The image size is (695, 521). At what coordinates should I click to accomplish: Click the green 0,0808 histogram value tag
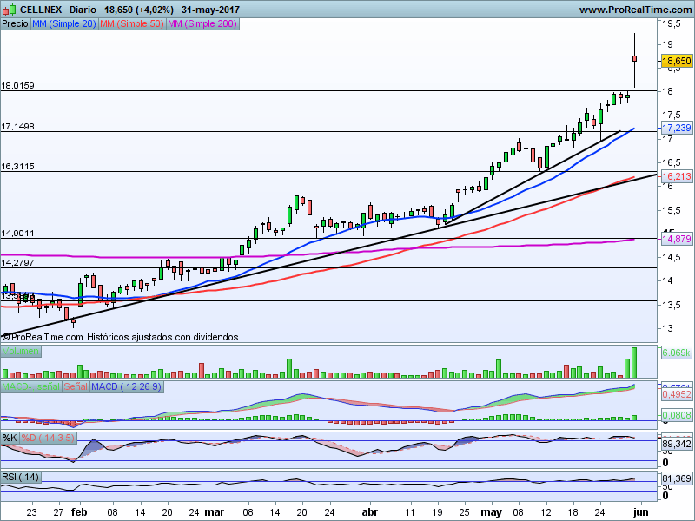tap(677, 415)
